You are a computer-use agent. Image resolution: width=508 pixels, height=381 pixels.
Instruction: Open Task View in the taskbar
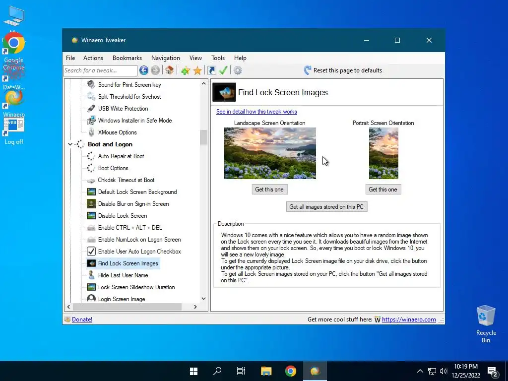coord(241,371)
